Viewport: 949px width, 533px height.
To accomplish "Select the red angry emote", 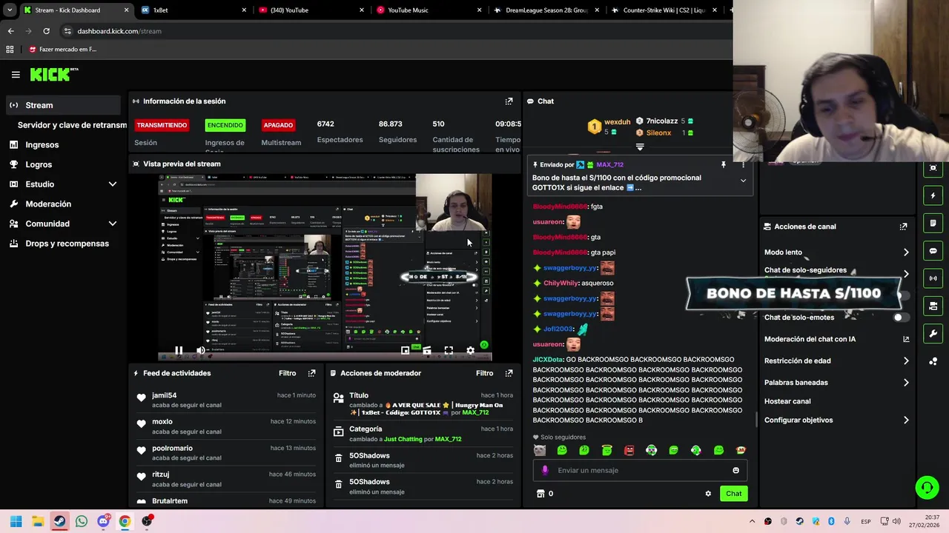I will click(x=629, y=450).
